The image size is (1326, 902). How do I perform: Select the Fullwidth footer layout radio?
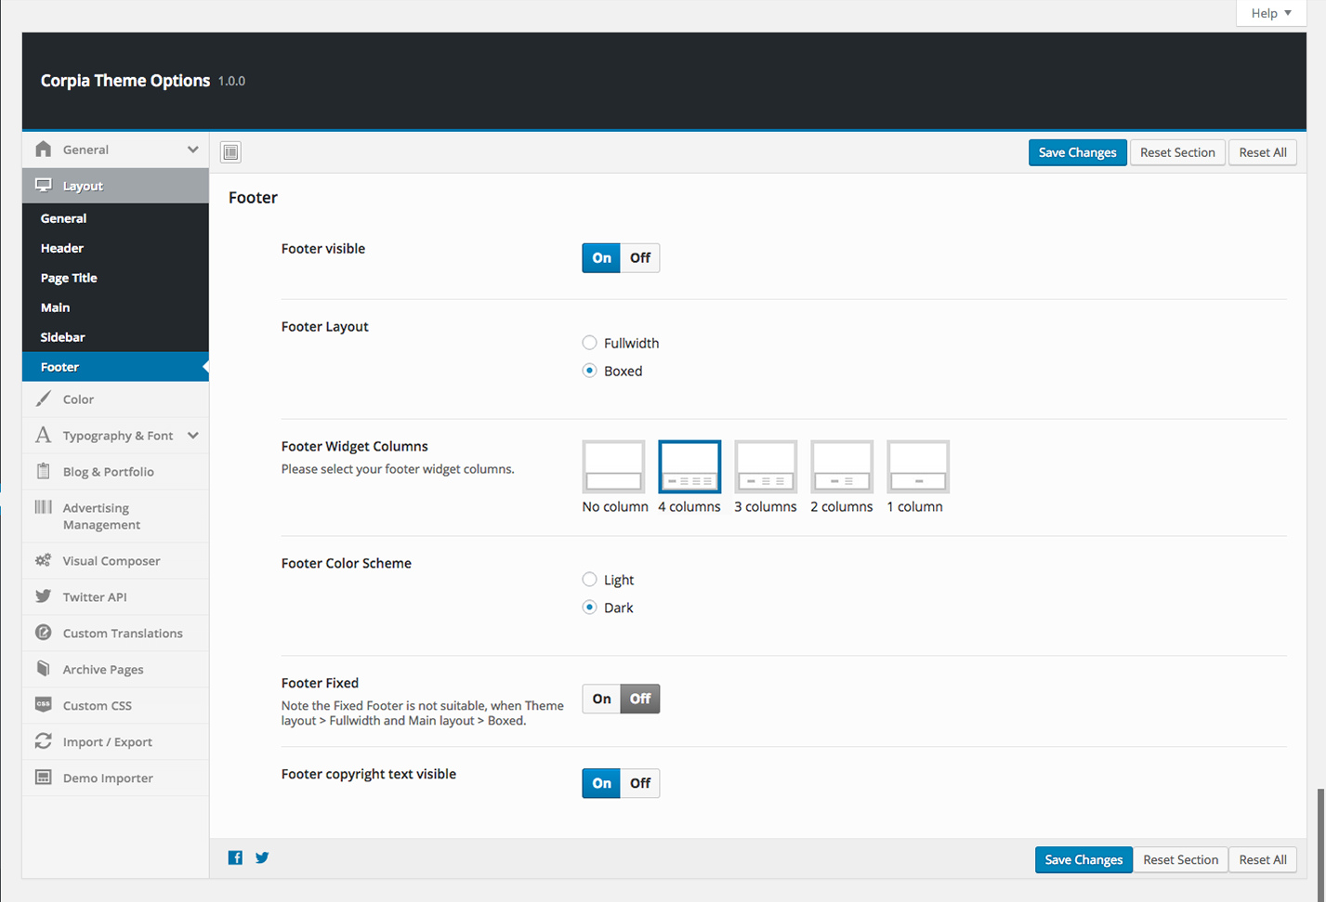pyautogui.click(x=589, y=343)
